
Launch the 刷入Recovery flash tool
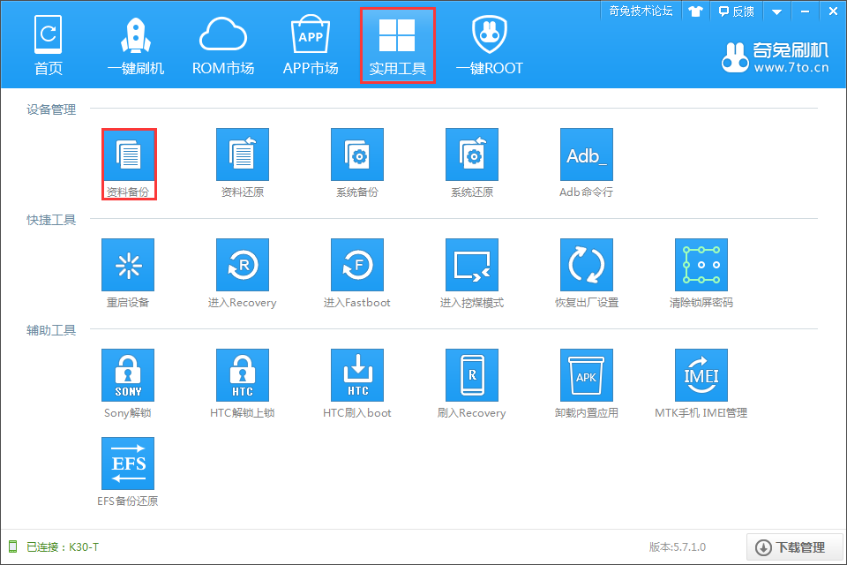click(x=471, y=375)
